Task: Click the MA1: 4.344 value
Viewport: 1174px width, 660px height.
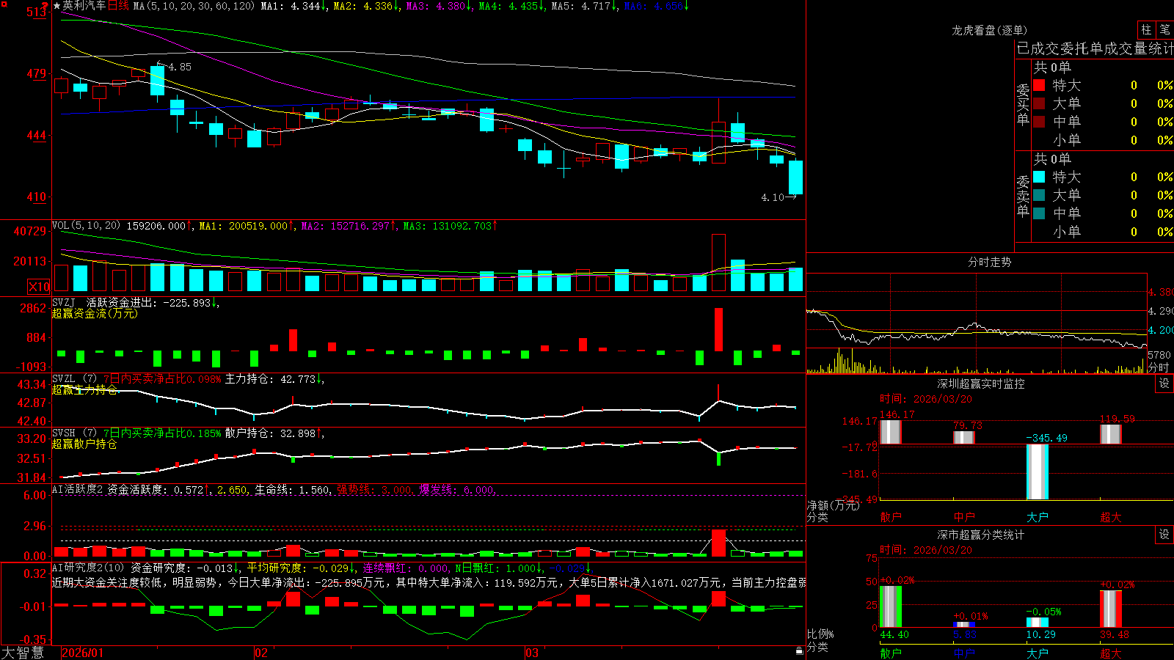Action: pos(291,6)
